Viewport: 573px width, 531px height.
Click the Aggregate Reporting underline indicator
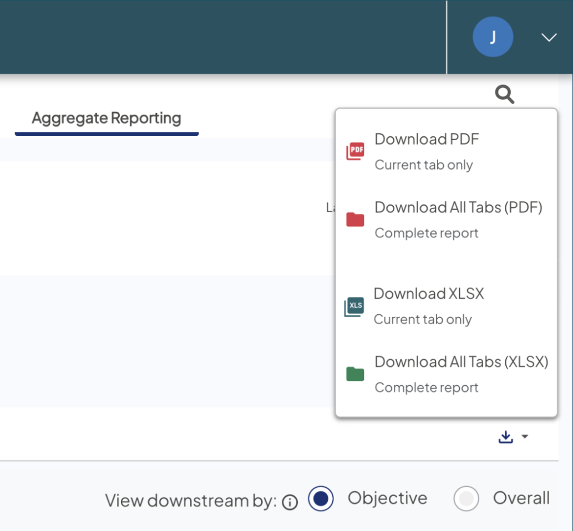tap(107, 133)
